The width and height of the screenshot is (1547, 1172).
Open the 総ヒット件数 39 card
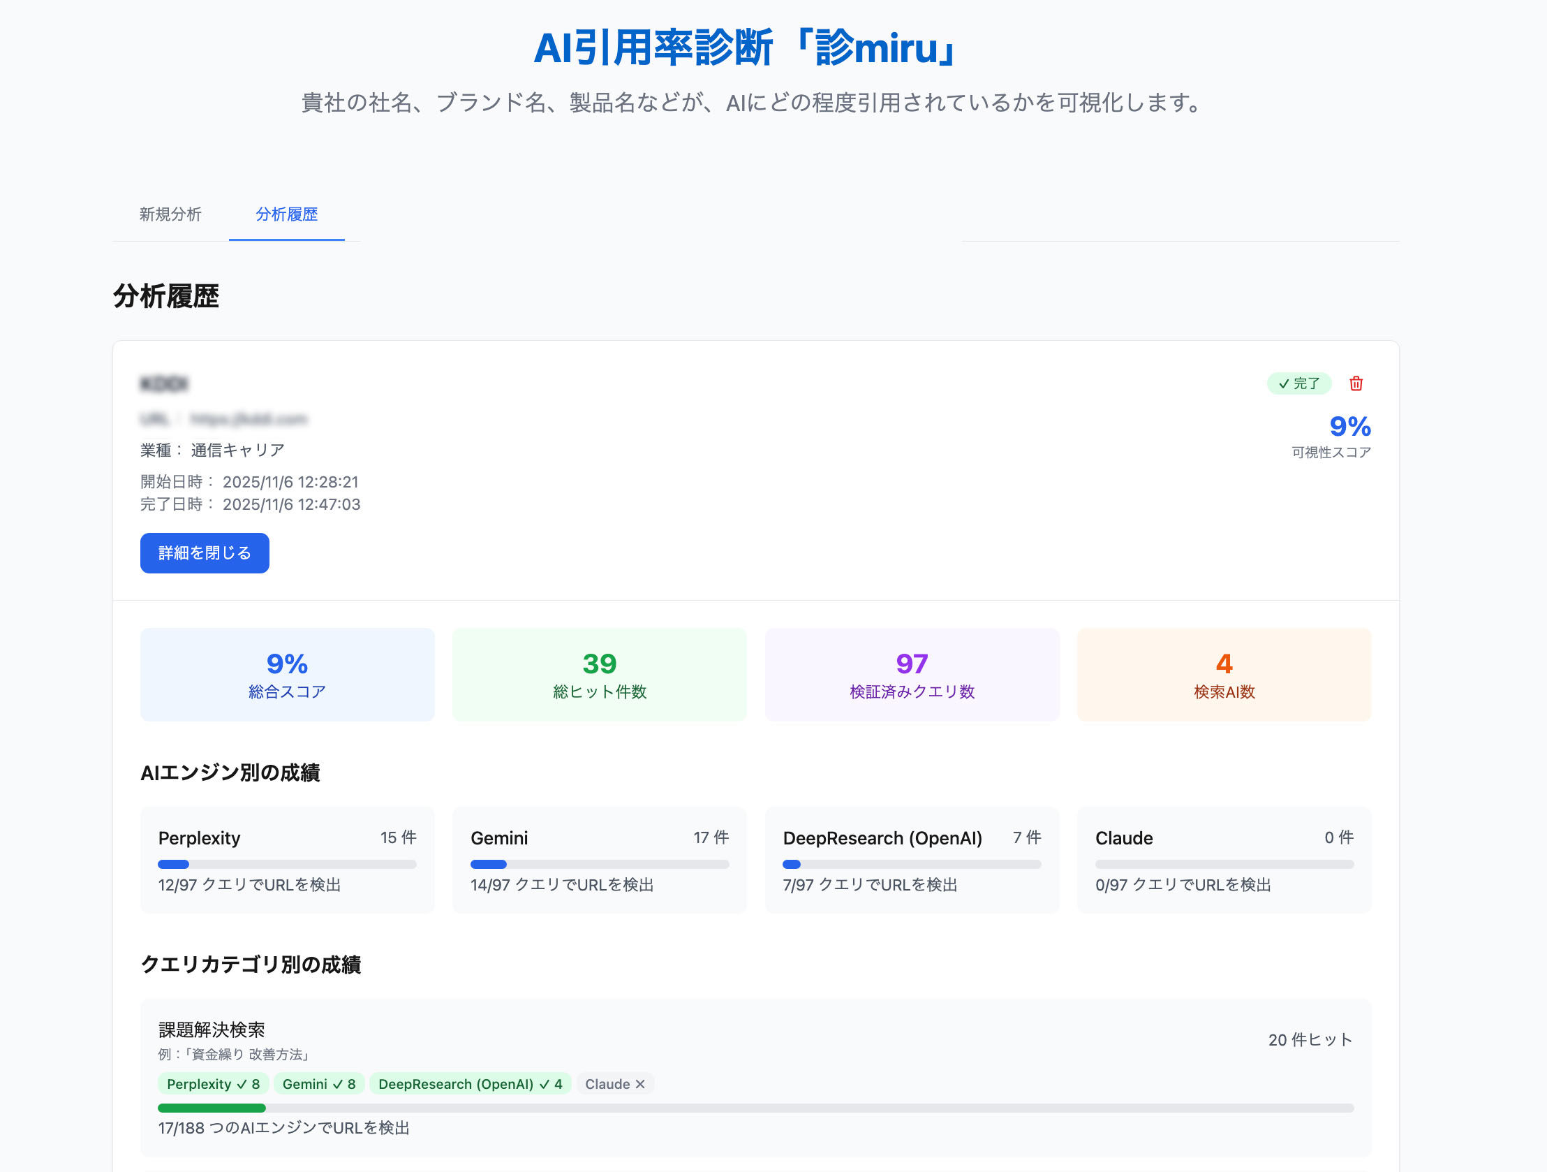[600, 675]
